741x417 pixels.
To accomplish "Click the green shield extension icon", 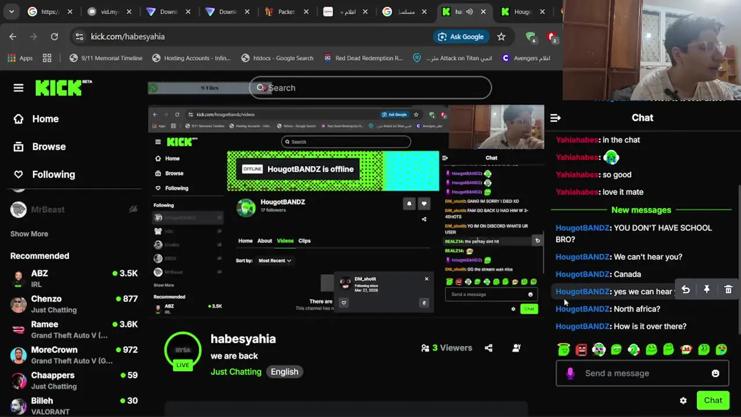I will tap(530, 36).
